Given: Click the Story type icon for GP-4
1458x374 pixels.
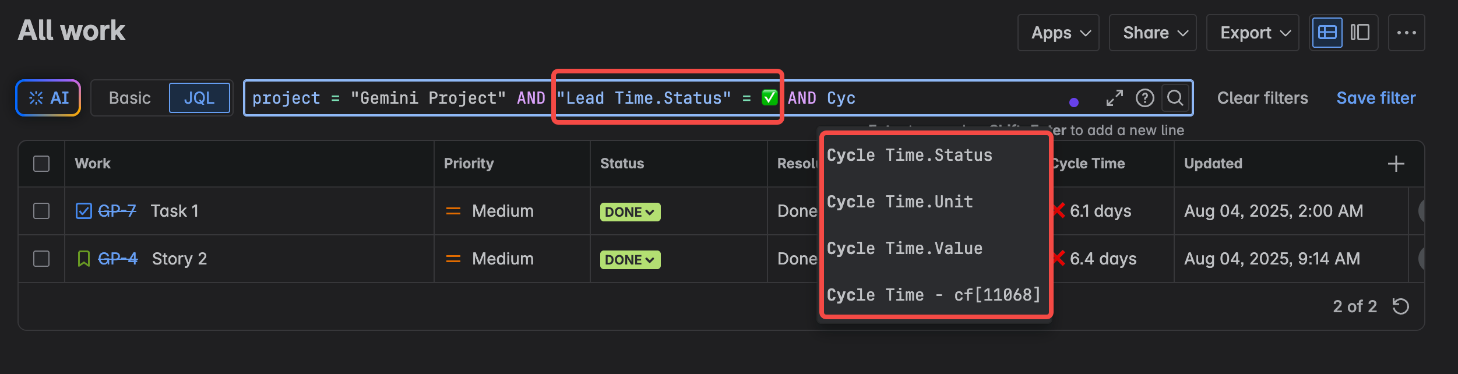Looking at the screenshot, I should coord(83,257).
